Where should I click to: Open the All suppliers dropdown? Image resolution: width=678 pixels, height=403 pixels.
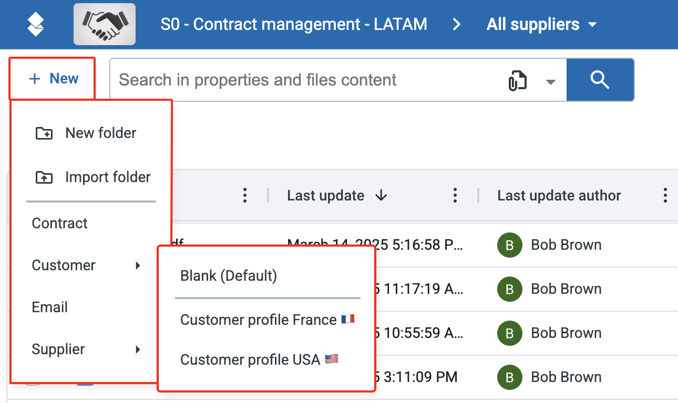coord(541,24)
